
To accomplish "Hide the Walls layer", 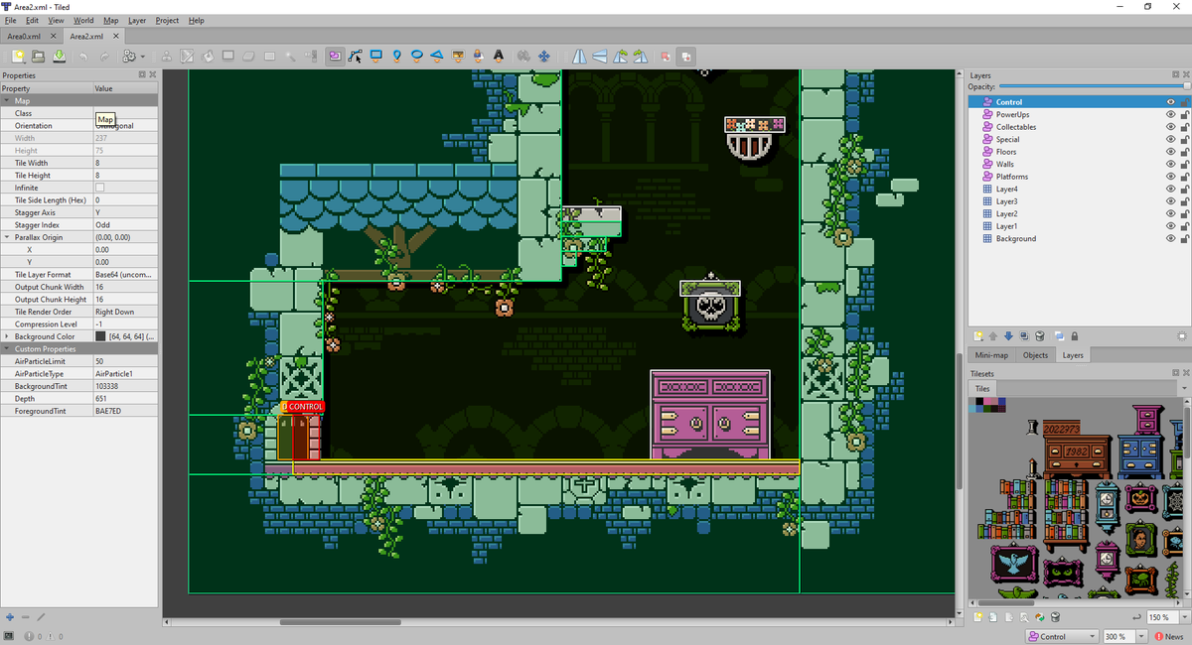I will [1170, 164].
